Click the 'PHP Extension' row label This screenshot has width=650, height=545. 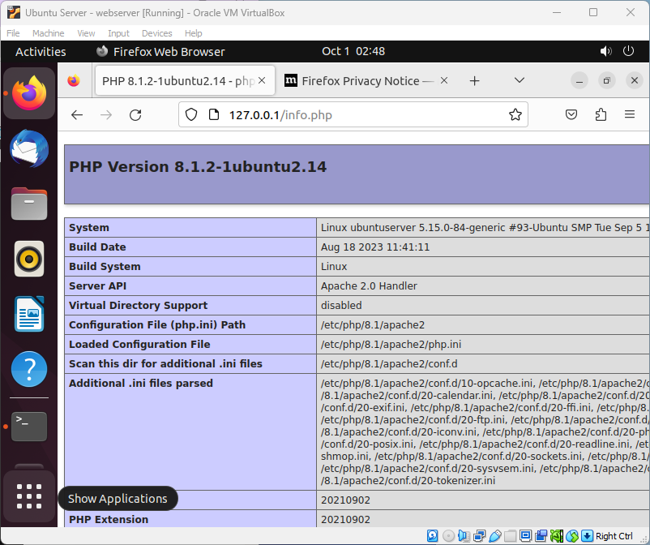[109, 519]
